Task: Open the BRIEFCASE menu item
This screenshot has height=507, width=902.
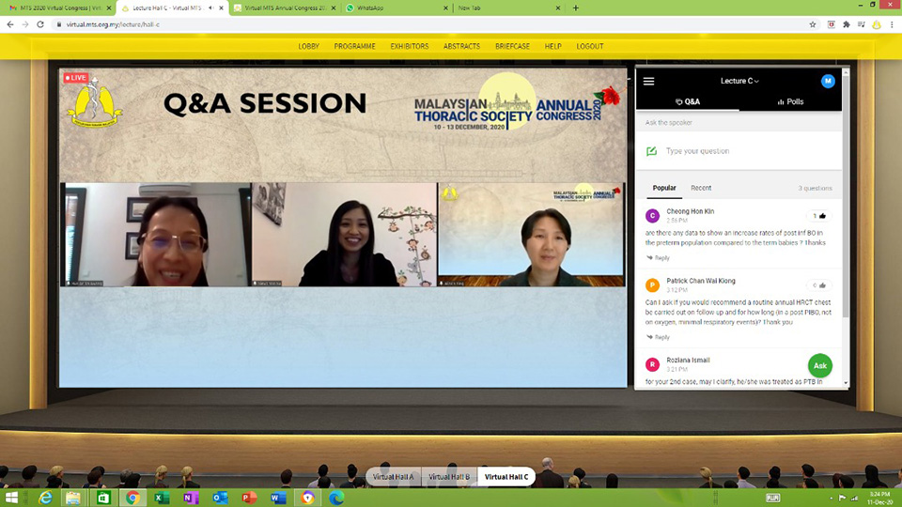Action: [x=512, y=46]
